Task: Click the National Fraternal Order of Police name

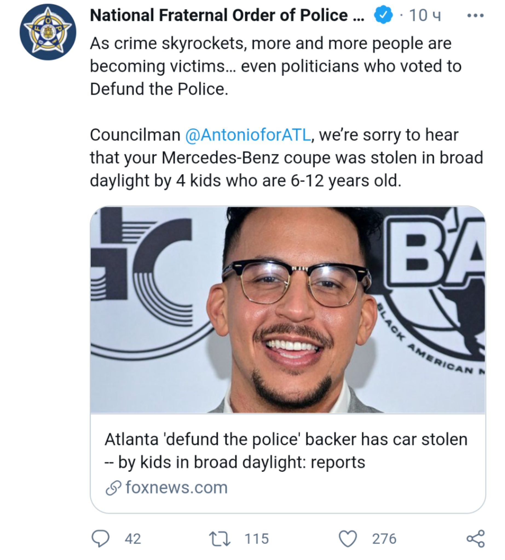Action: [x=227, y=15]
